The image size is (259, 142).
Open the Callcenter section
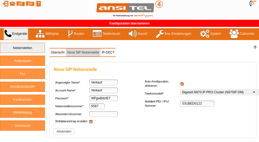click(x=242, y=34)
